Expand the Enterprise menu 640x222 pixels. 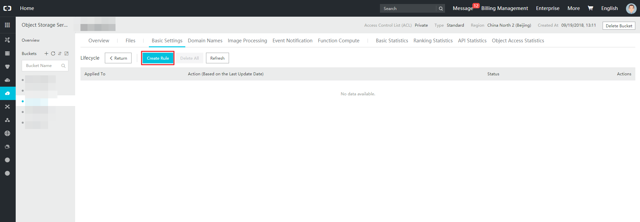548,8
